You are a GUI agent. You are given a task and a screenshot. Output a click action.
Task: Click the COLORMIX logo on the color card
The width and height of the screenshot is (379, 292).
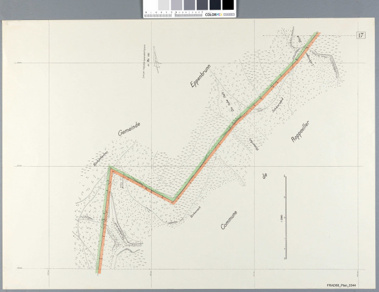pos(212,14)
